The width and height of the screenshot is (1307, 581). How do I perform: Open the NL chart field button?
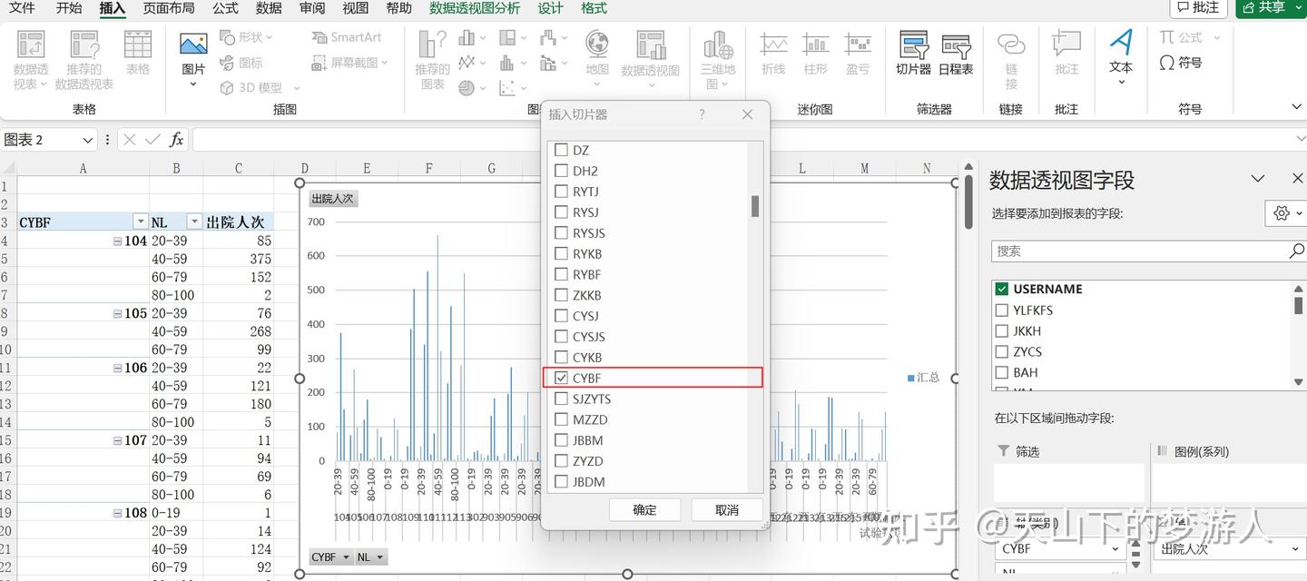370,556
